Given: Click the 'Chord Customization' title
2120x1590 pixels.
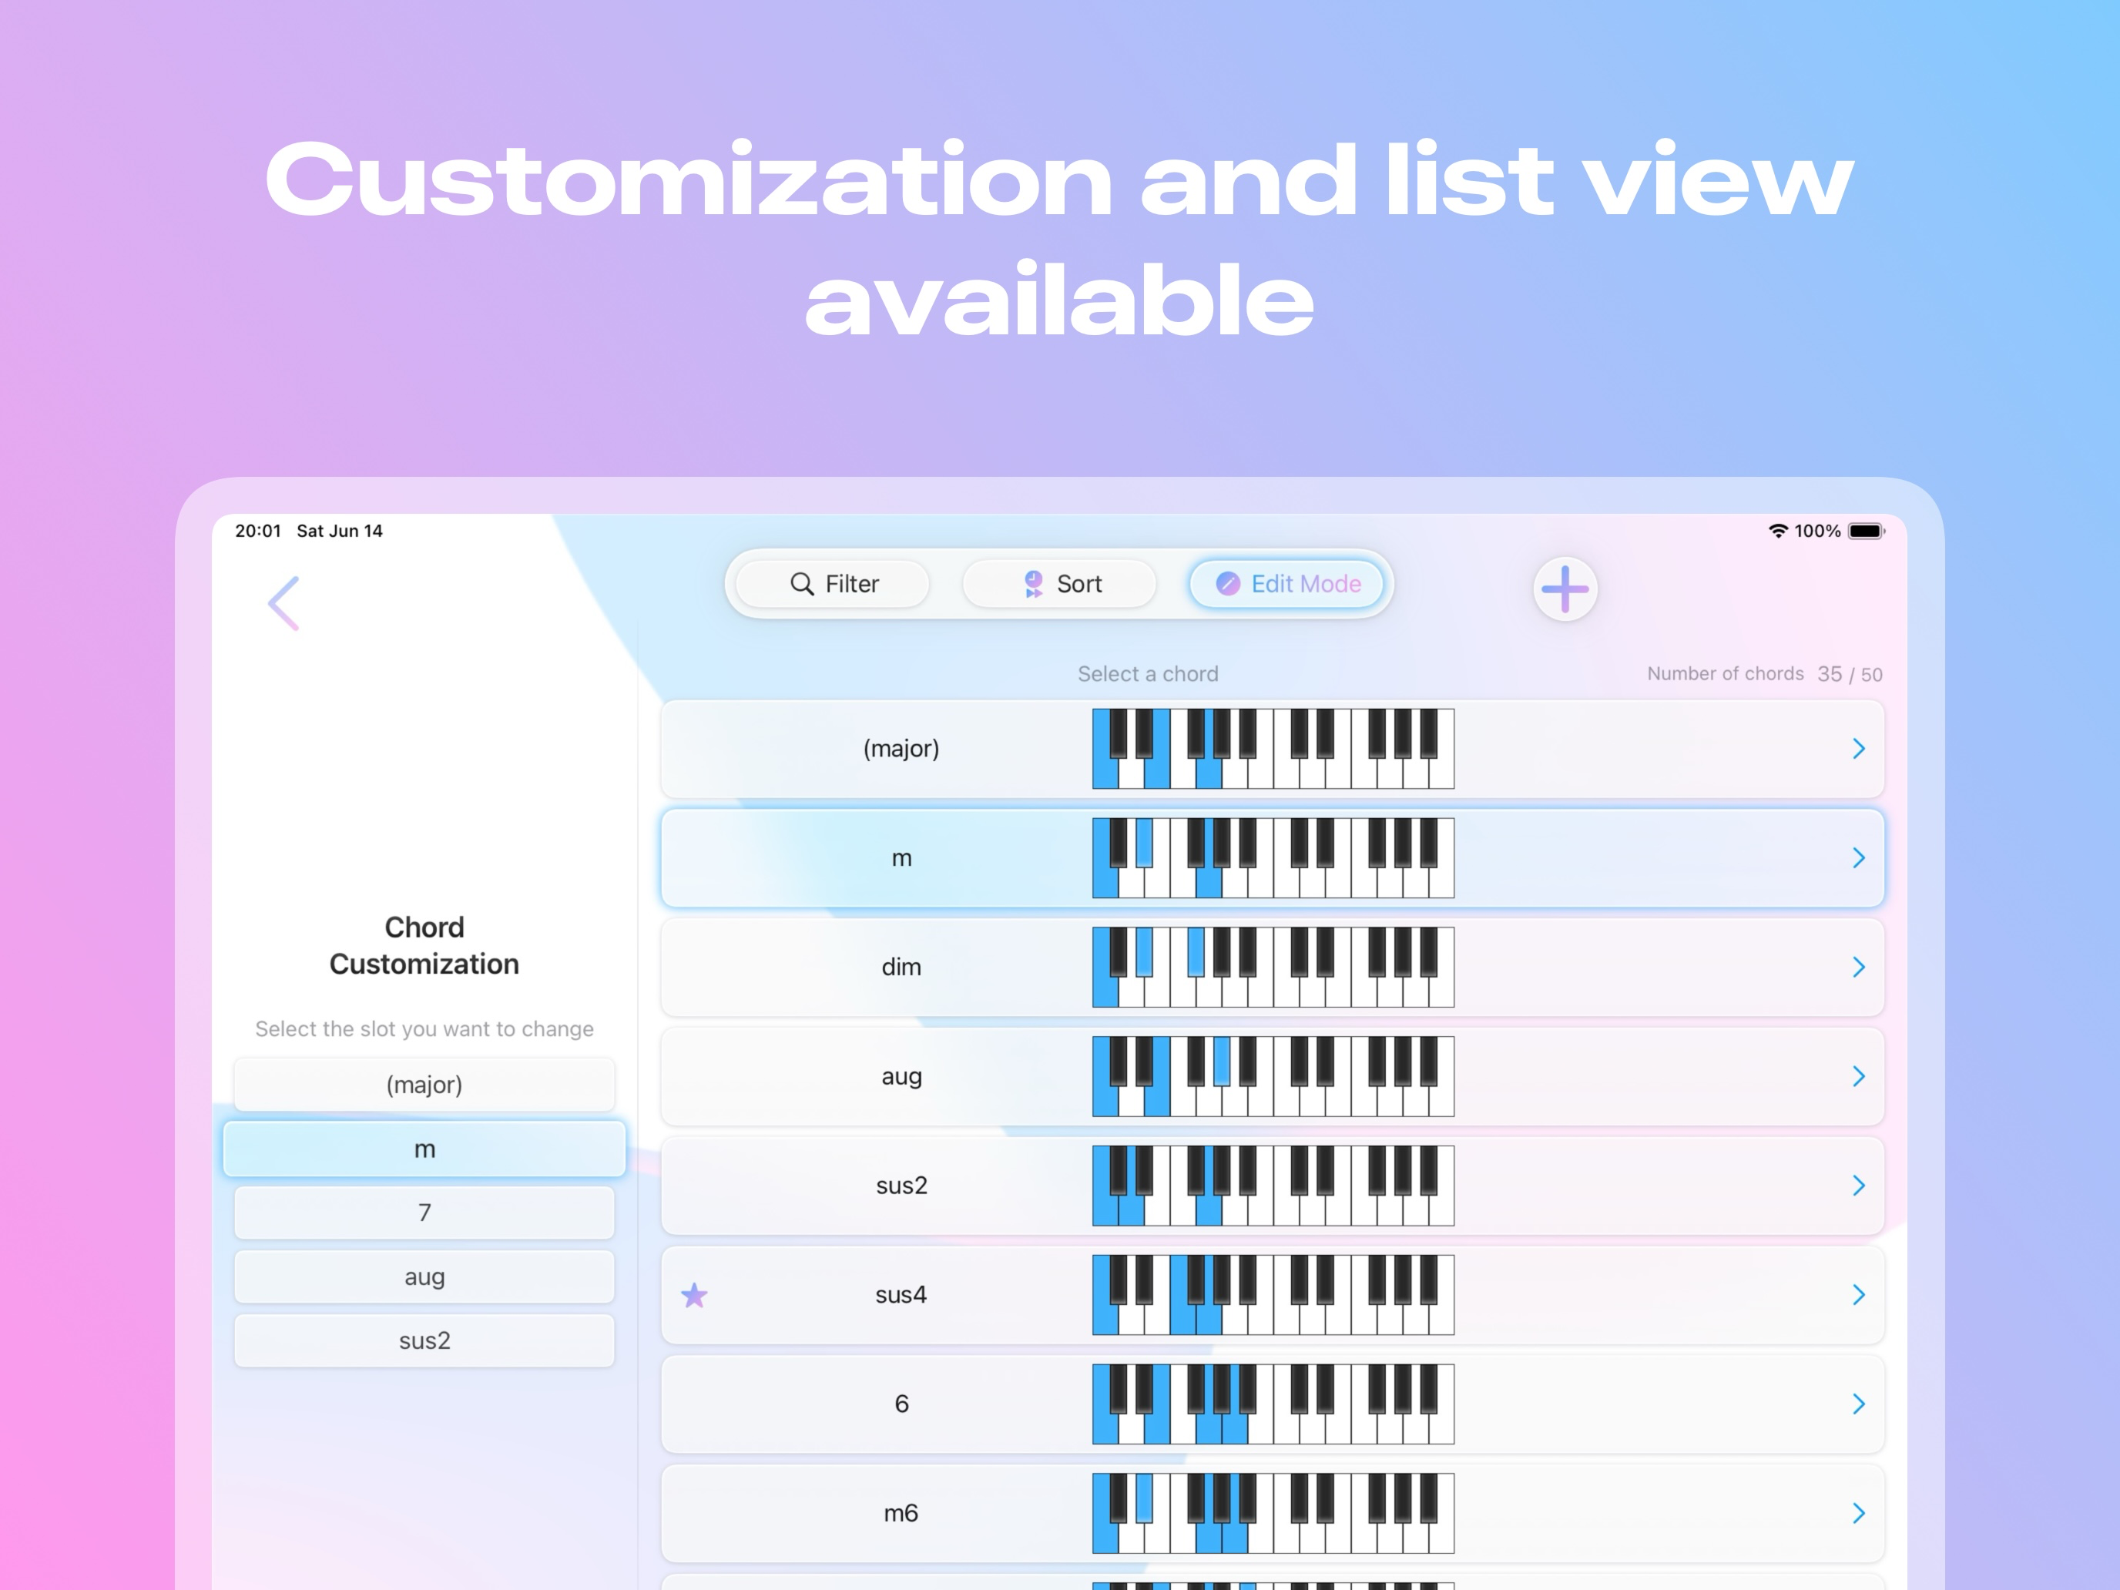Looking at the screenshot, I should click(424, 945).
